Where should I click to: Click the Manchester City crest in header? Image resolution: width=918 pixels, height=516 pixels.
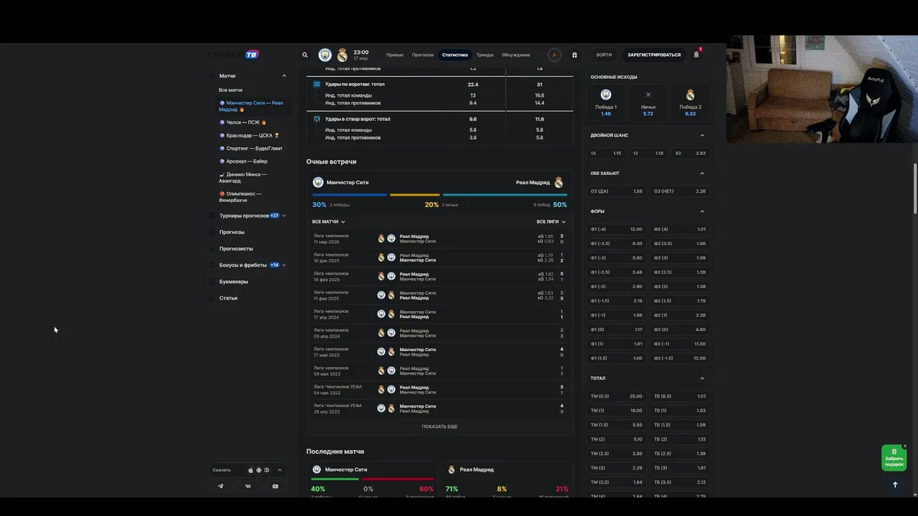[x=326, y=54]
